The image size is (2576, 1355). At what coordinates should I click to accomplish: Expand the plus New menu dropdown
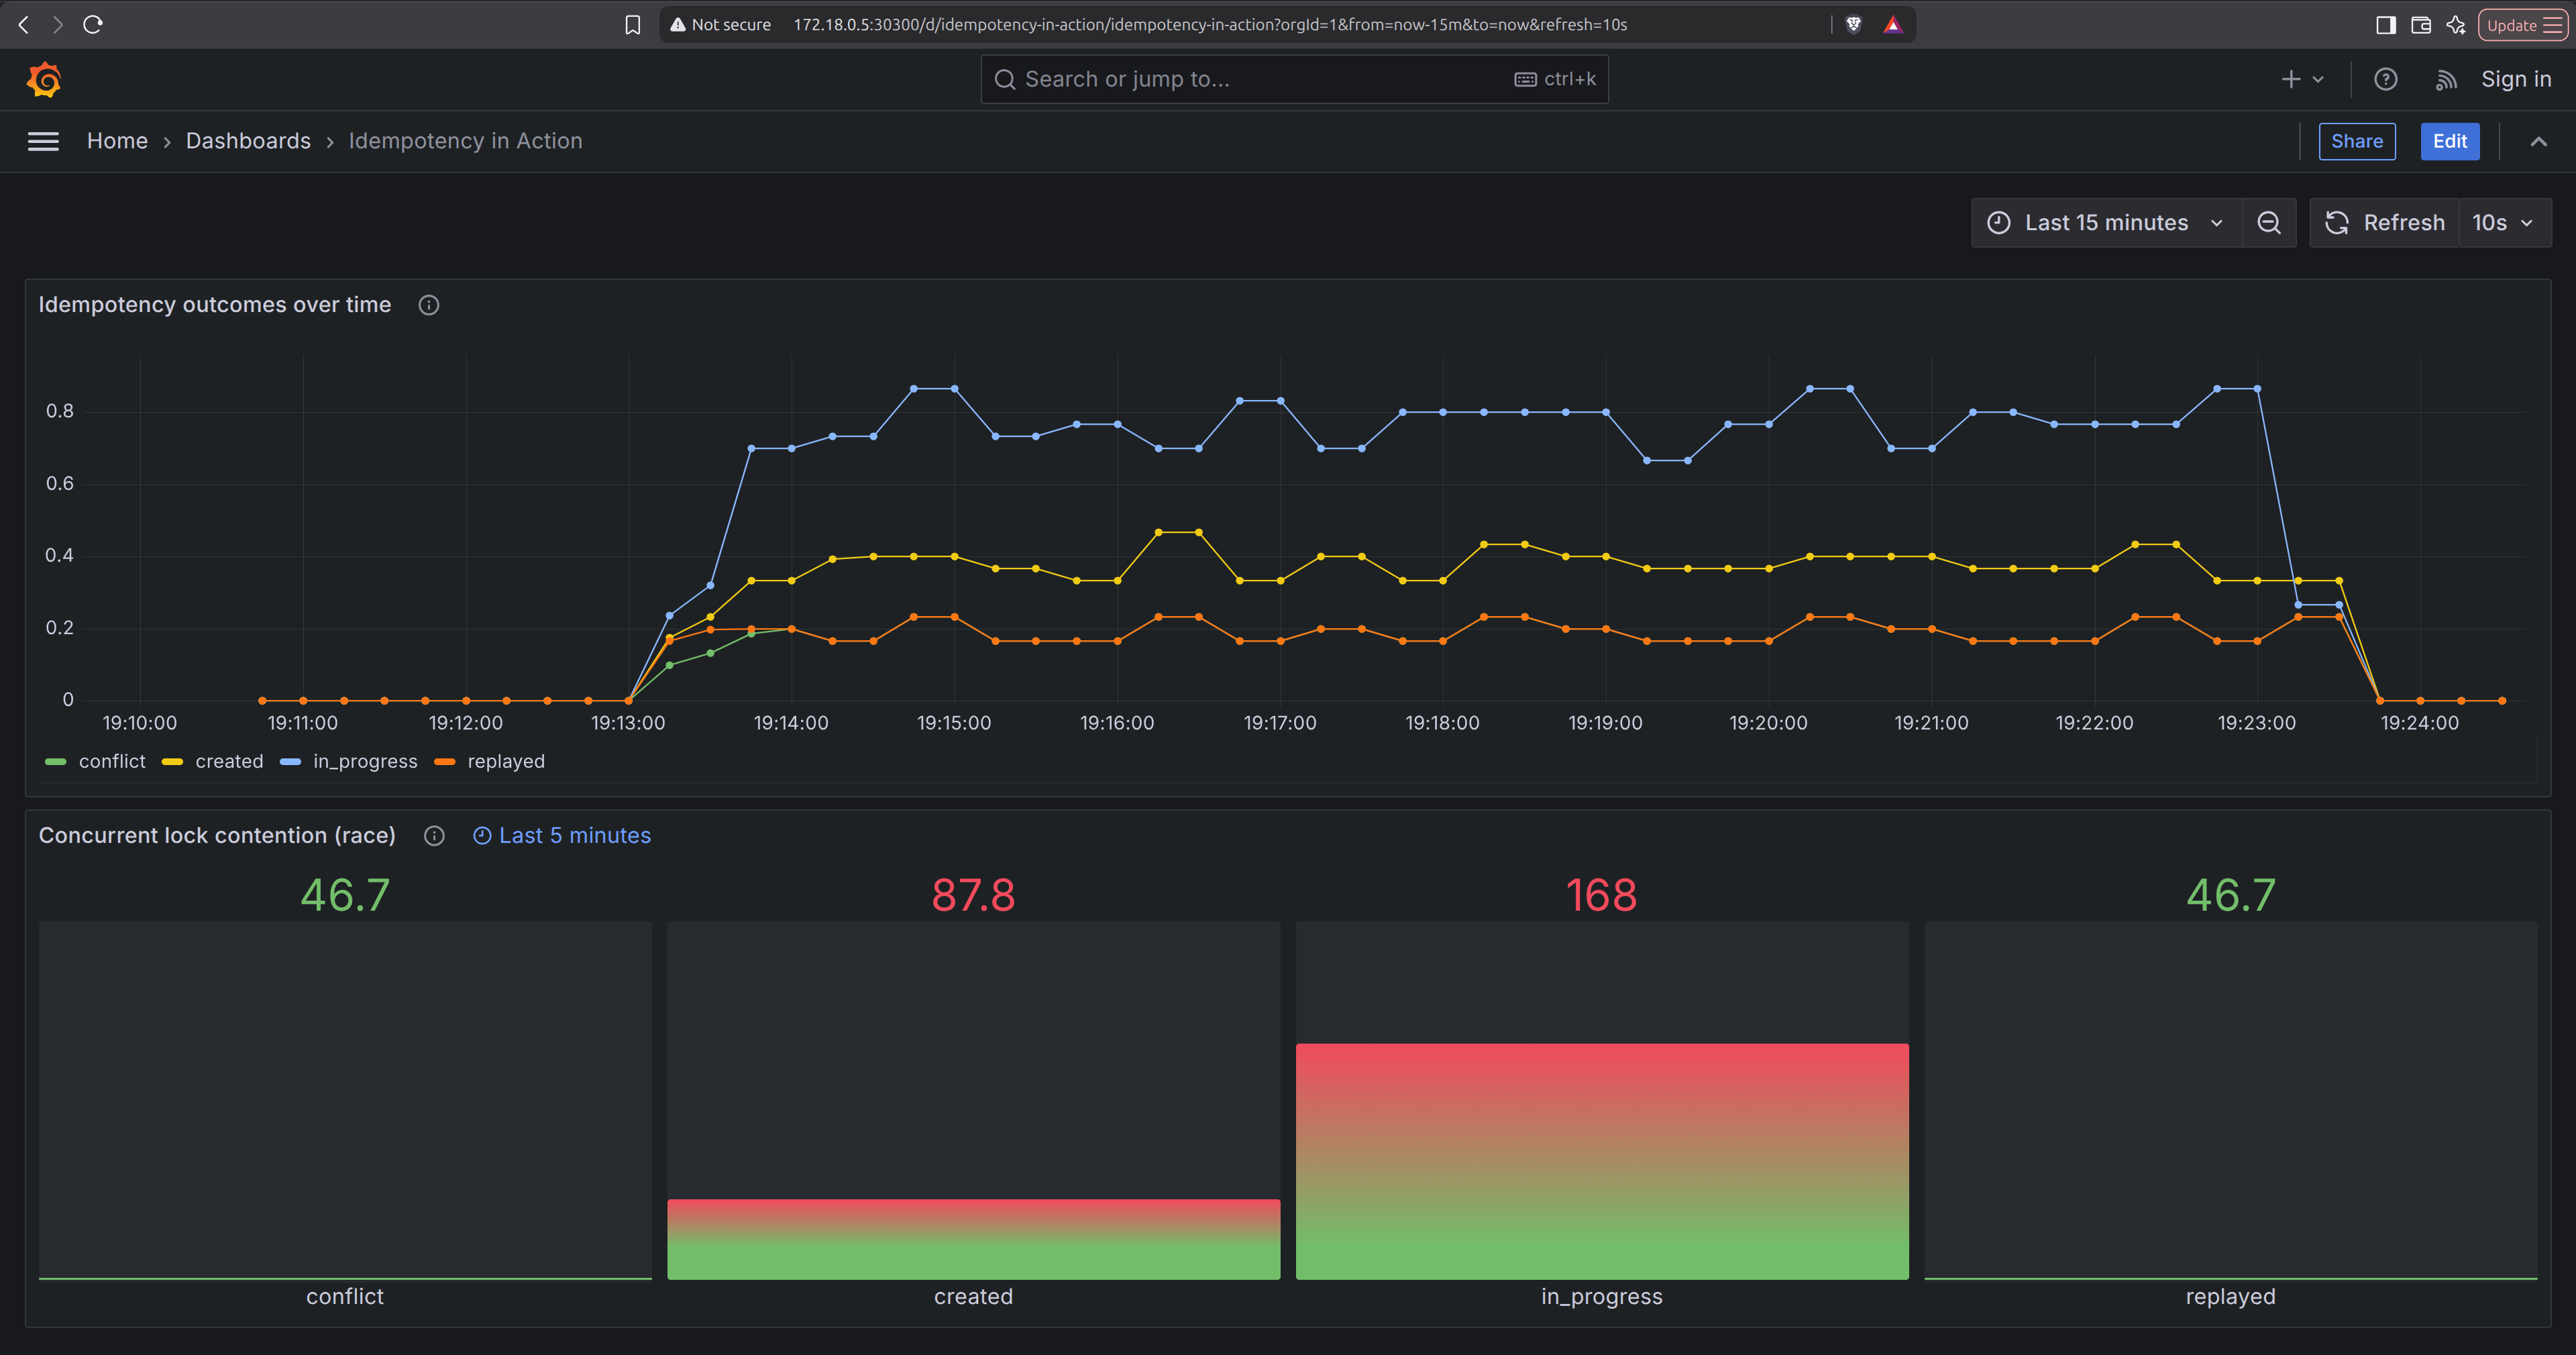coord(2302,79)
